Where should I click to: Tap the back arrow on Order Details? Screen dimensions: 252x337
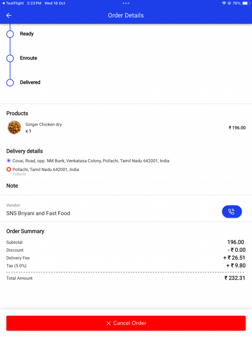pyautogui.click(x=9, y=15)
